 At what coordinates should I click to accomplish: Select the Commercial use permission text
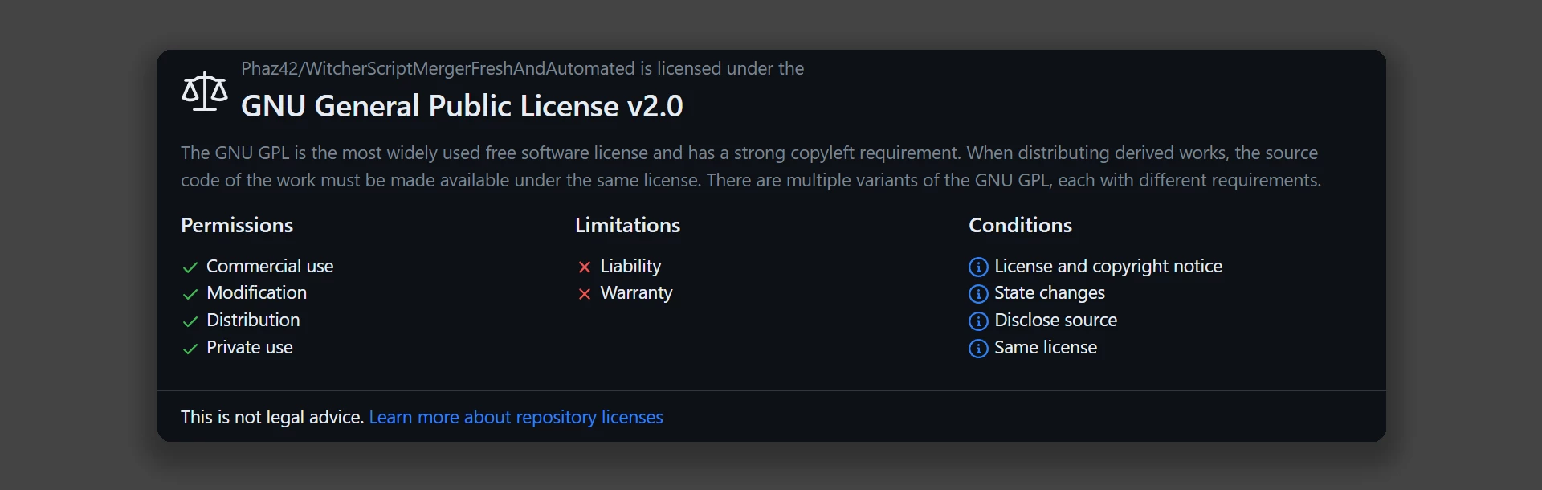coord(270,267)
